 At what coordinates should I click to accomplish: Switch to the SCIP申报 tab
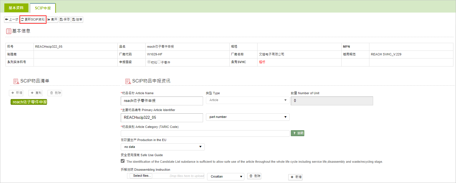[x=43, y=8]
